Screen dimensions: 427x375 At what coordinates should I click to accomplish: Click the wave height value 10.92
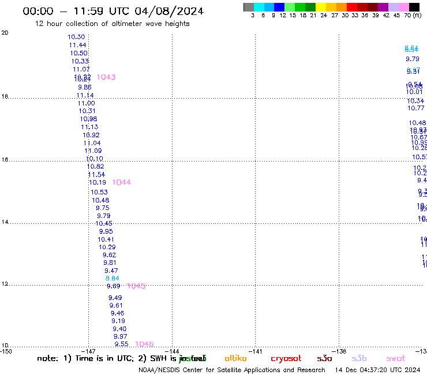91,135
